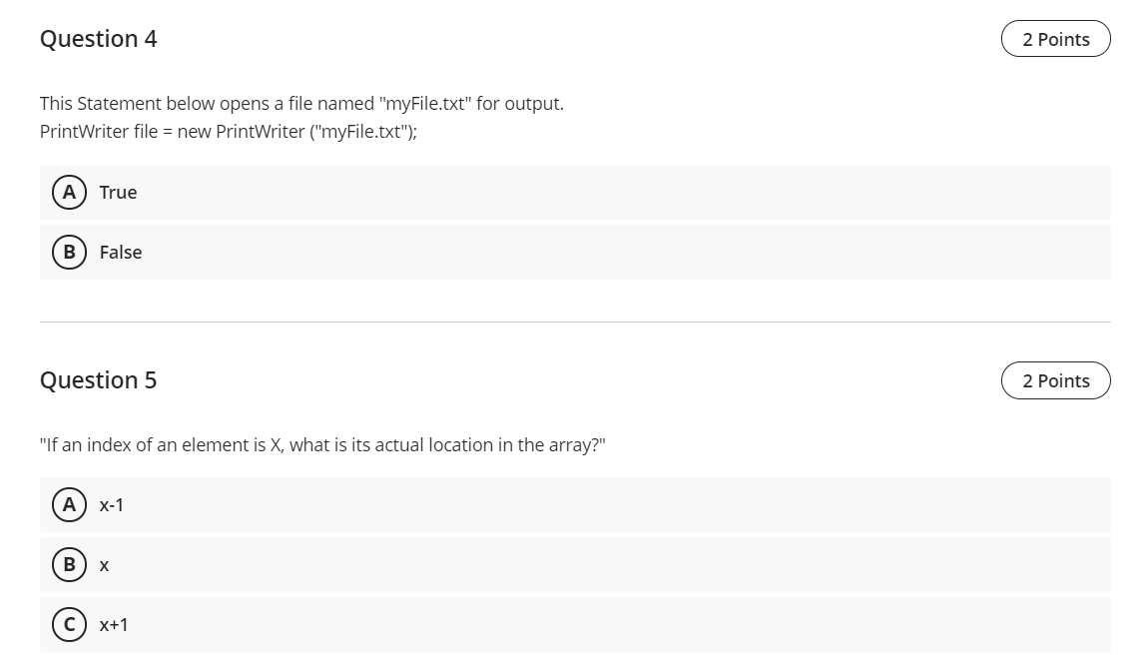Click the "True" answer label
Image resolution: width=1135 pixels, height=666 pixels.
tap(118, 193)
